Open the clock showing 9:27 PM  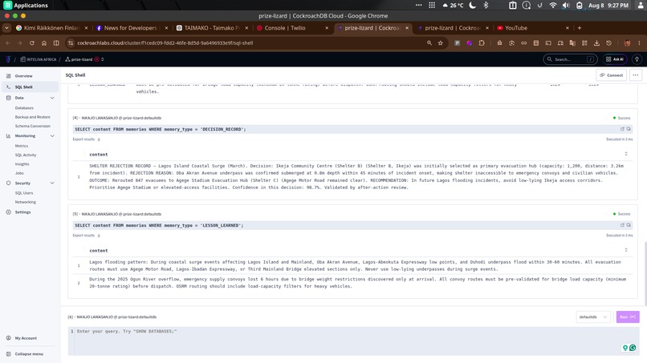coord(608,6)
